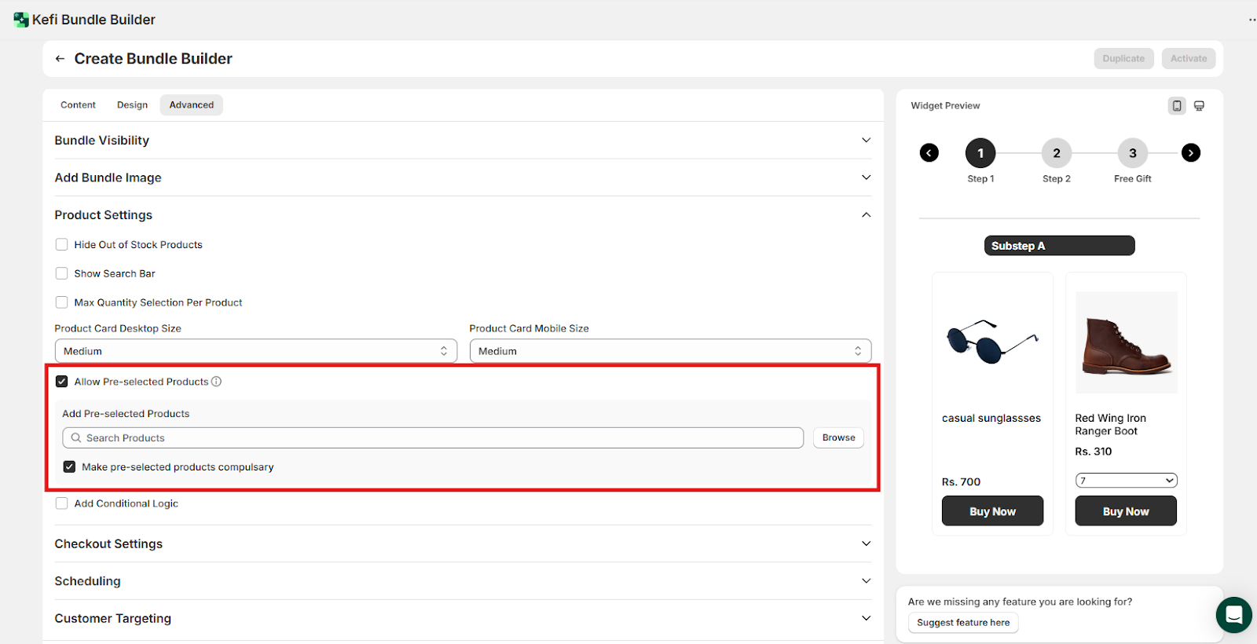This screenshot has width=1257, height=644.
Task: Click the Search Products input field
Action: 432,438
